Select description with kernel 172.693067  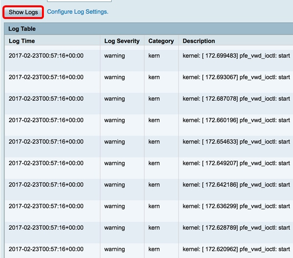(x=236, y=77)
